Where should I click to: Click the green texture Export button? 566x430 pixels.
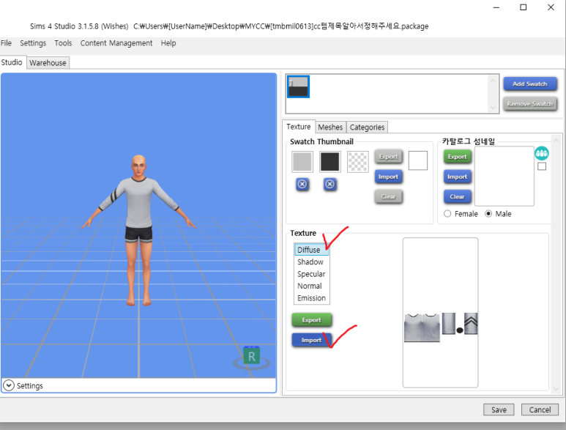311,320
